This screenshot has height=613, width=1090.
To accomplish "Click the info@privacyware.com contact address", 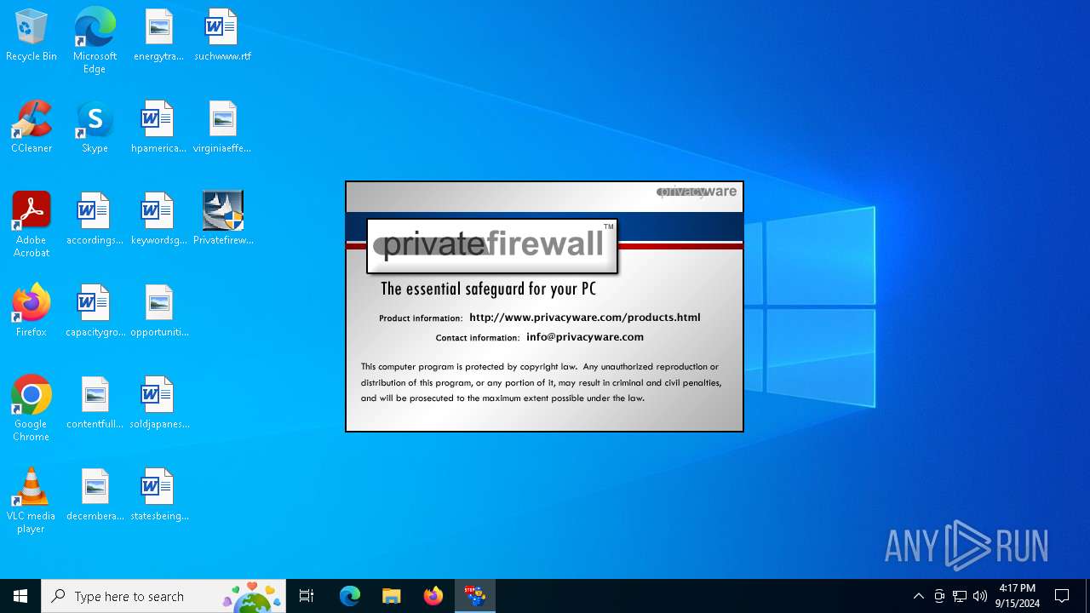I will 585,336.
